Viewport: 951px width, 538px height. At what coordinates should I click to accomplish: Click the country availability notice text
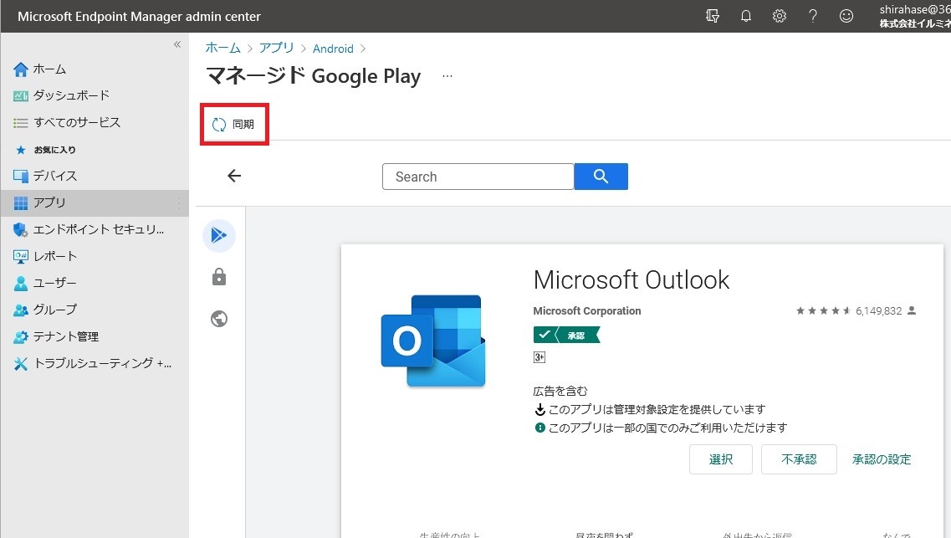tap(667, 428)
